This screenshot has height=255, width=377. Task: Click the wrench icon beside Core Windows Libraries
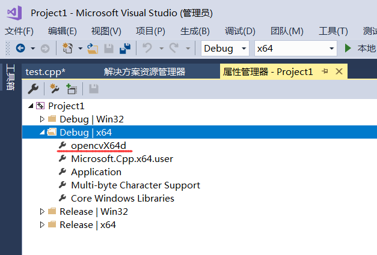click(x=63, y=198)
